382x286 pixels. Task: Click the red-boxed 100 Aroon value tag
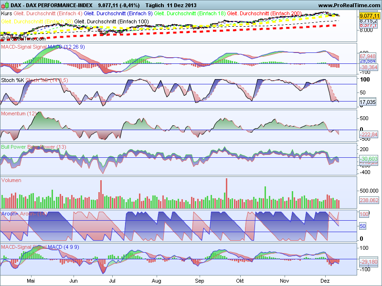click(x=364, y=214)
